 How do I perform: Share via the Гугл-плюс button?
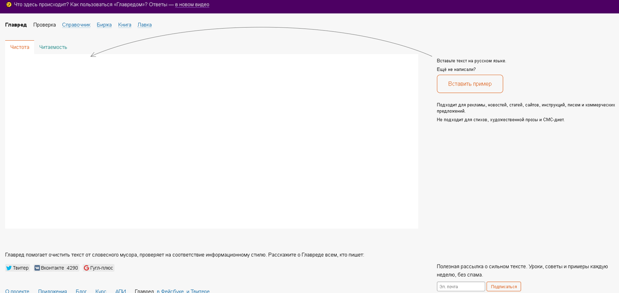tap(99, 268)
